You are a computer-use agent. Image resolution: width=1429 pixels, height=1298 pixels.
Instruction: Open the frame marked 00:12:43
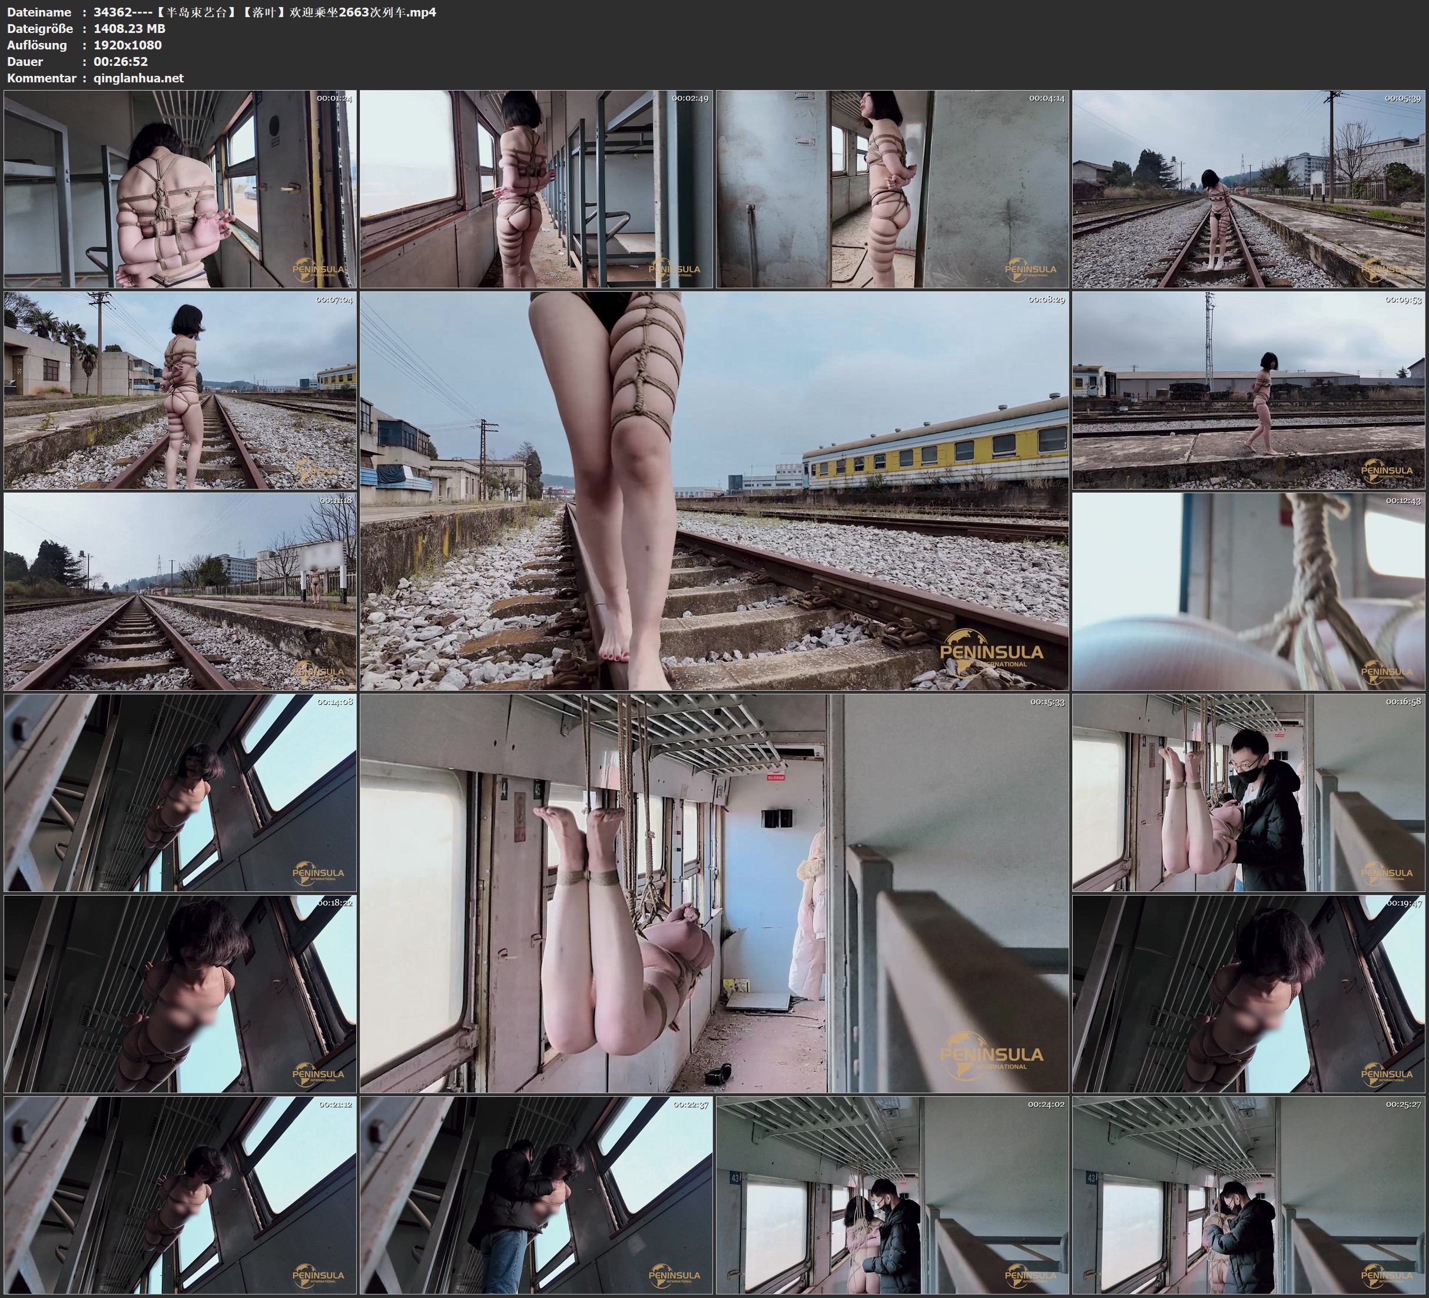[1248, 591]
